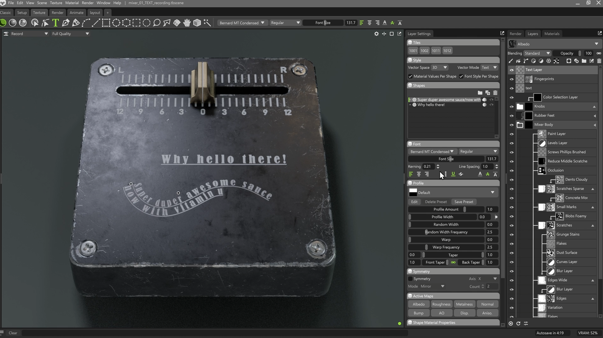
Task: Select the Roughness active map button
Action: (441, 304)
